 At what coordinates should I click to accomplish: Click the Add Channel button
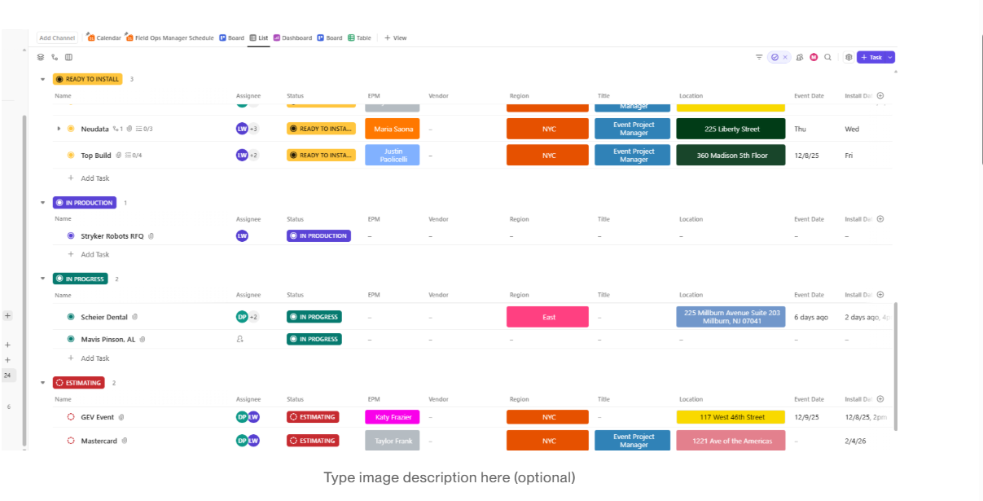pyautogui.click(x=57, y=38)
